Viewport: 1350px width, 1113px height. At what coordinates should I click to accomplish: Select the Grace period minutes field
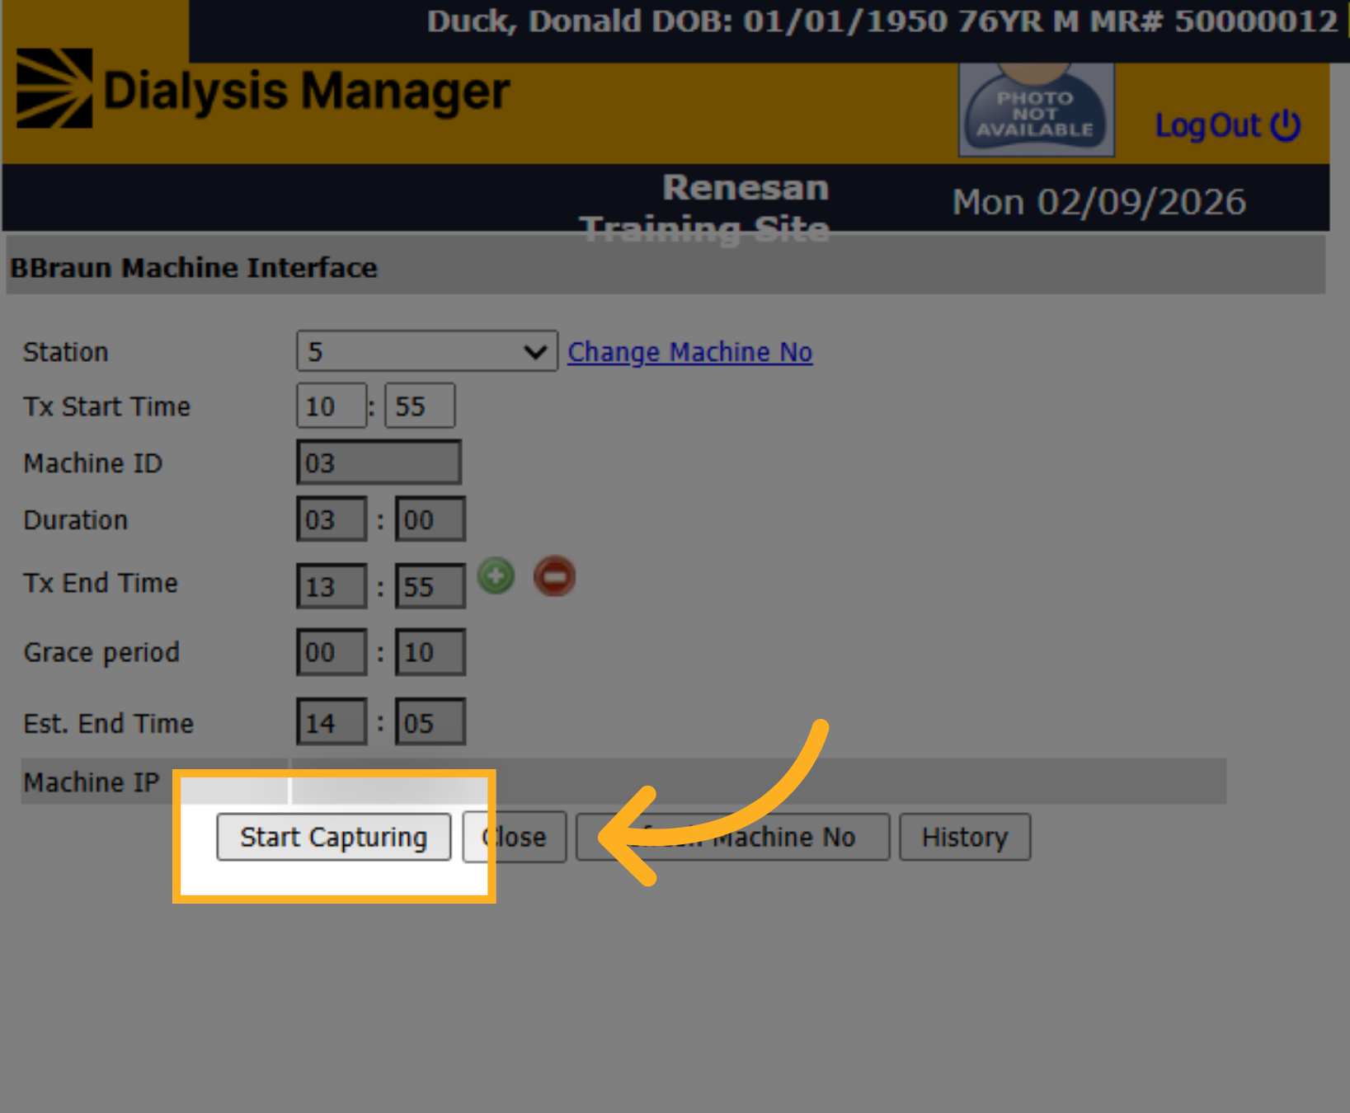pyautogui.click(x=430, y=652)
